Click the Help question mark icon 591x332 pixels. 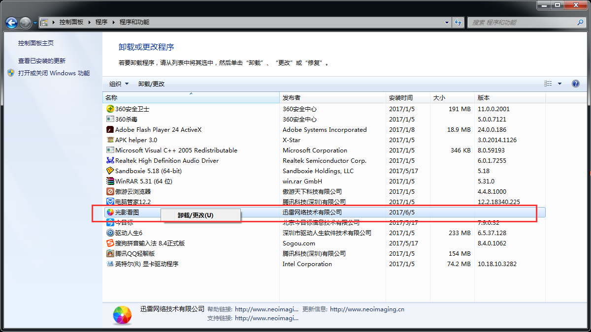[x=575, y=83]
